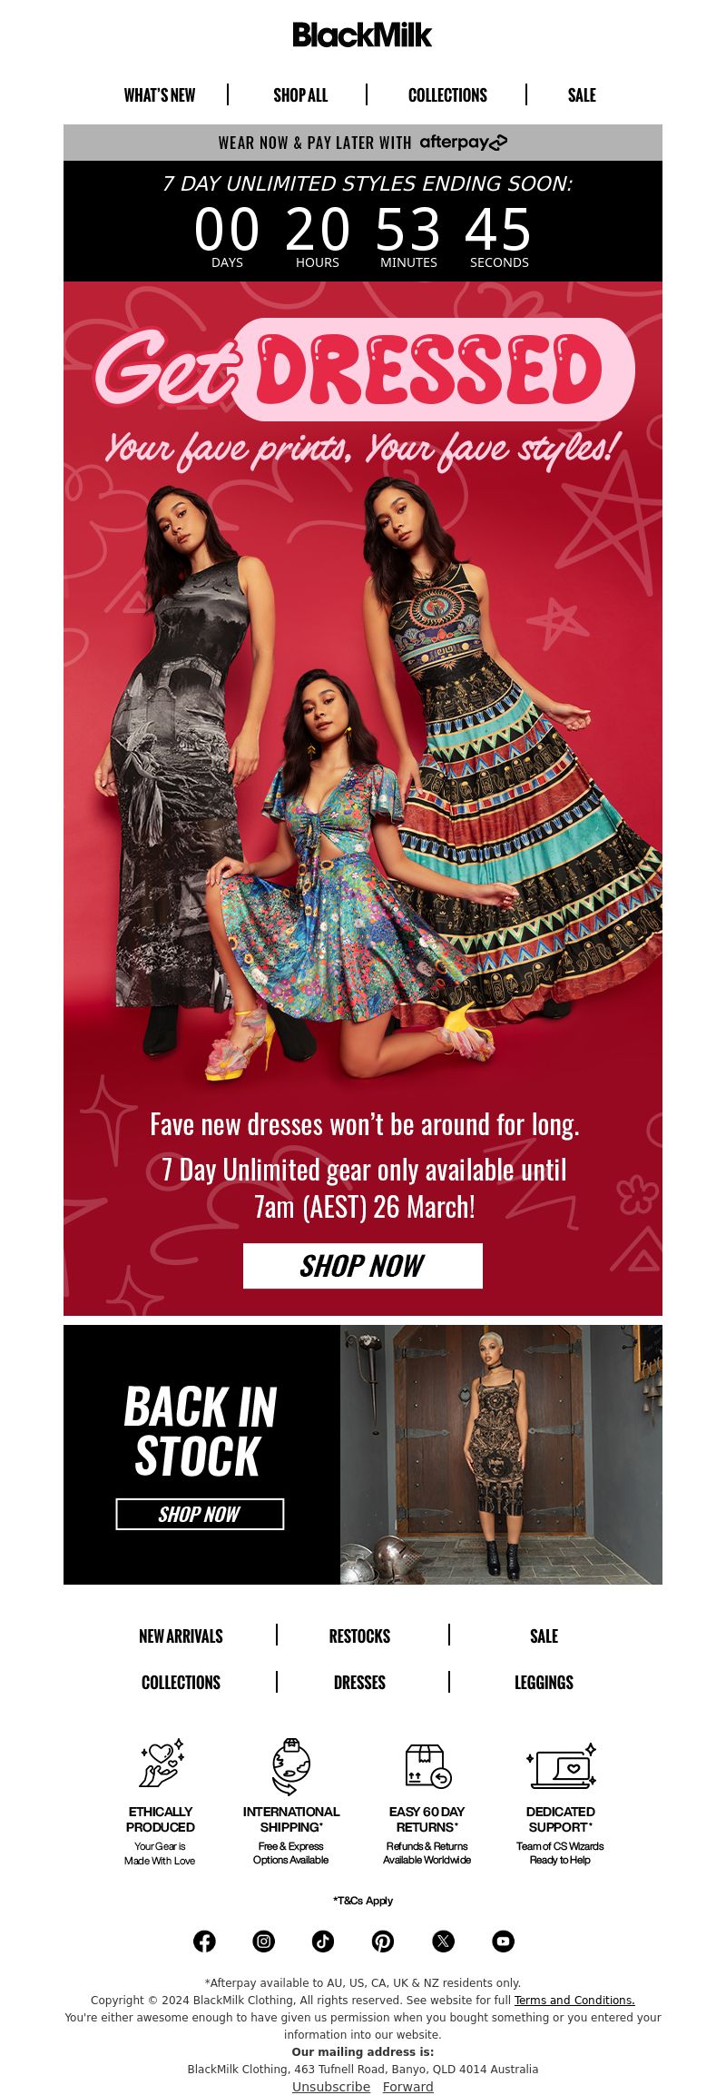Open the Instagram social icon
Screen dimensions: 726x2095
tap(264, 1941)
